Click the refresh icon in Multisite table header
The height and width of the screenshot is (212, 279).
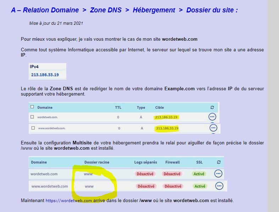pyautogui.click(x=218, y=162)
